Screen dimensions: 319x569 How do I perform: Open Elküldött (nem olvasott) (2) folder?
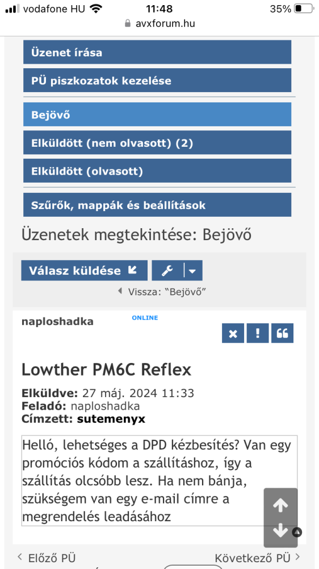(x=157, y=143)
